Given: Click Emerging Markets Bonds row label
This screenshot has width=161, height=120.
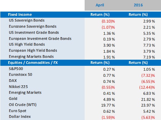Looking at the screenshot, I should pos(31,57).
